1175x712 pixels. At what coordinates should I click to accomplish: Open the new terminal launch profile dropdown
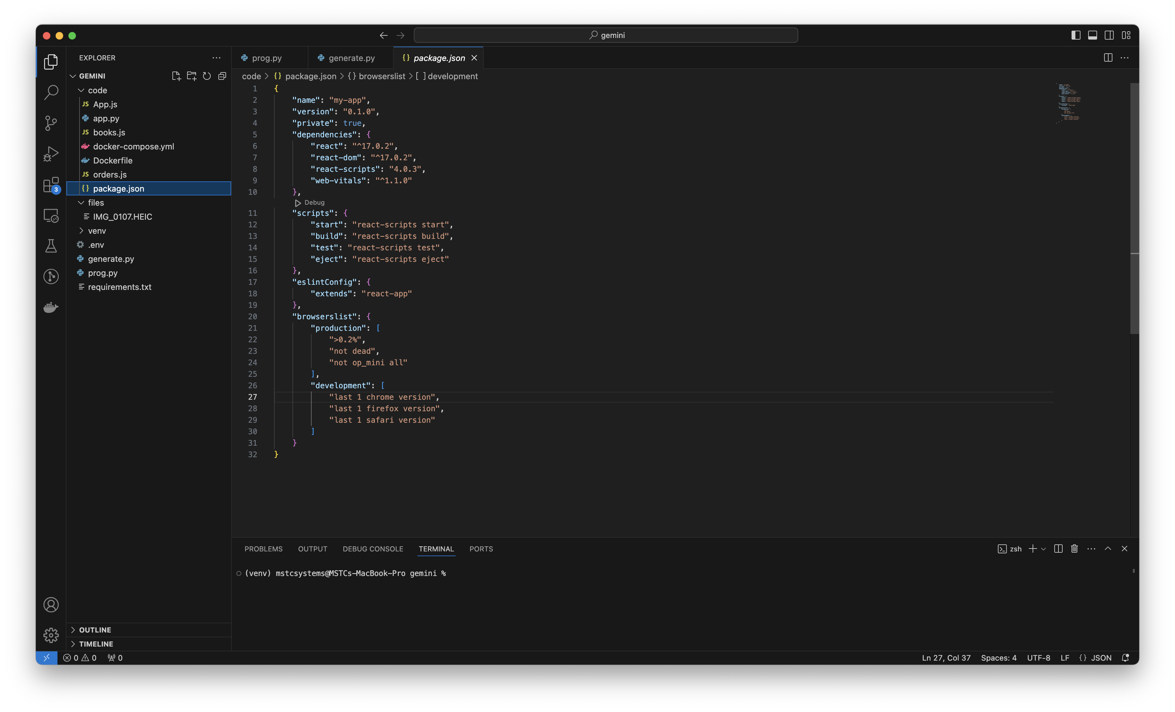point(1043,549)
